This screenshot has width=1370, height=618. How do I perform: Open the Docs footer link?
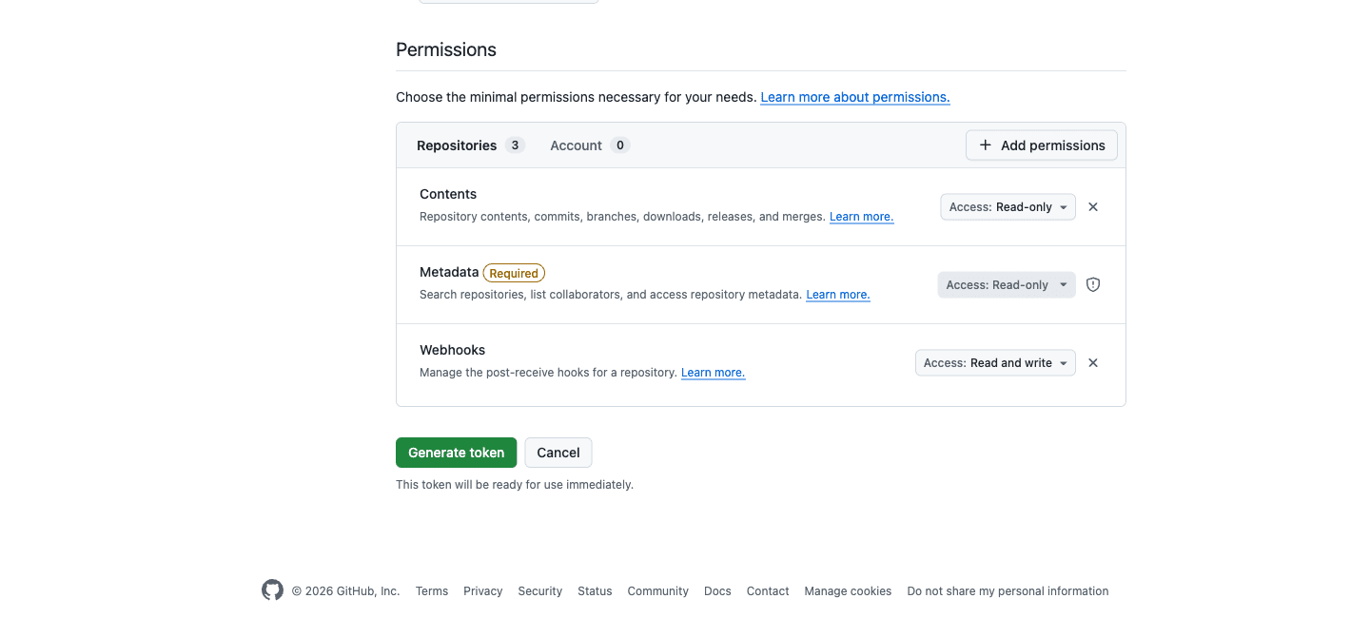(717, 591)
